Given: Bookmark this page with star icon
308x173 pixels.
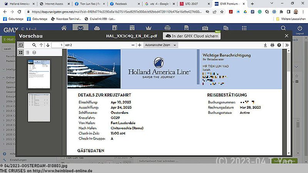Looking at the screenshot, I should (x=222, y=12).
